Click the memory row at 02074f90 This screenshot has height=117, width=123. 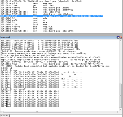point(30,96)
